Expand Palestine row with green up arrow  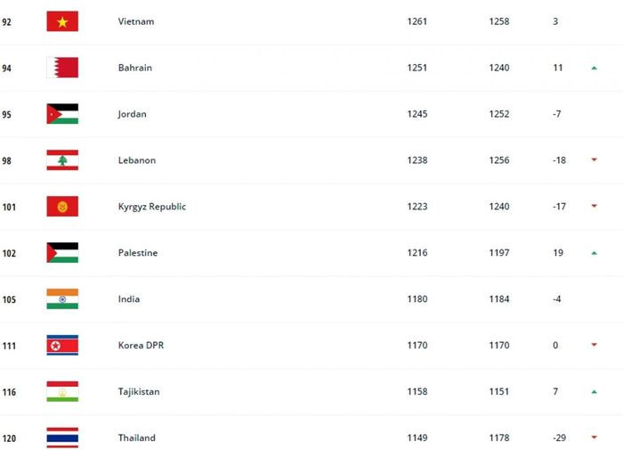[x=594, y=253]
